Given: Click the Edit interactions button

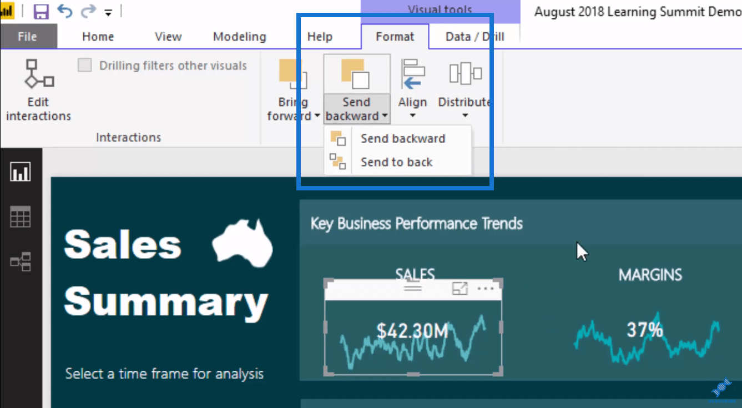Looking at the screenshot, I should coord(39,90).
